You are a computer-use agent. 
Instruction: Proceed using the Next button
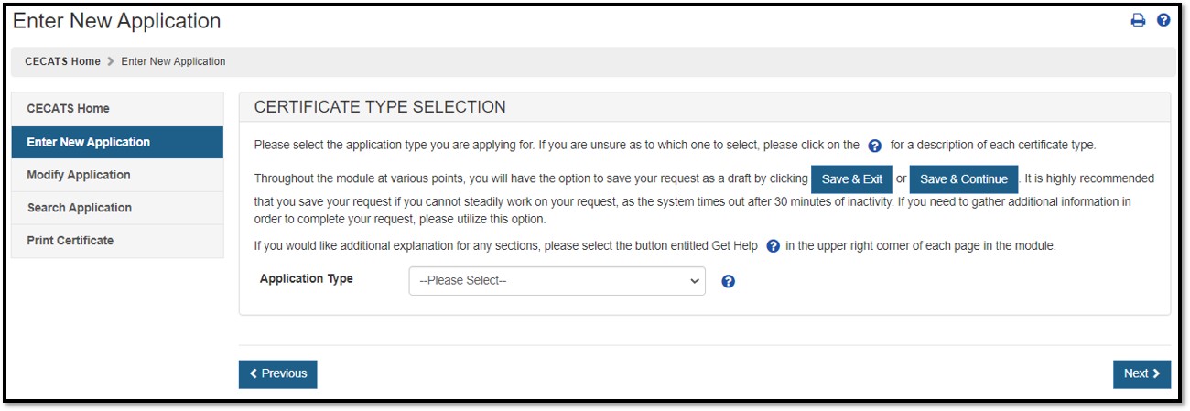click(1141, 373)
